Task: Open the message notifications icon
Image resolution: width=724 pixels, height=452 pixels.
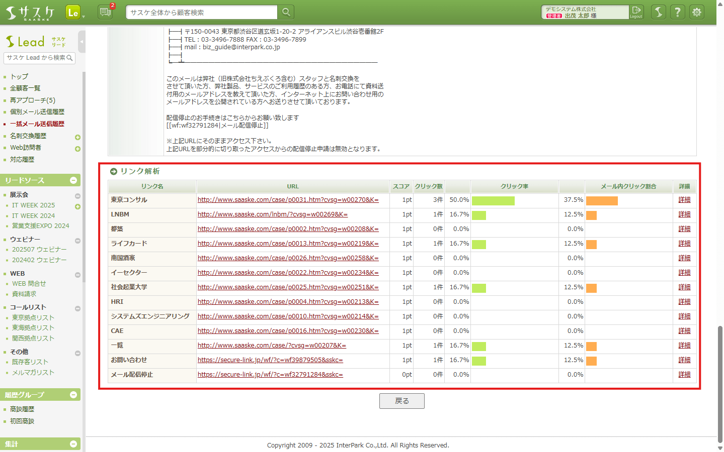Action: click(105, 12)
